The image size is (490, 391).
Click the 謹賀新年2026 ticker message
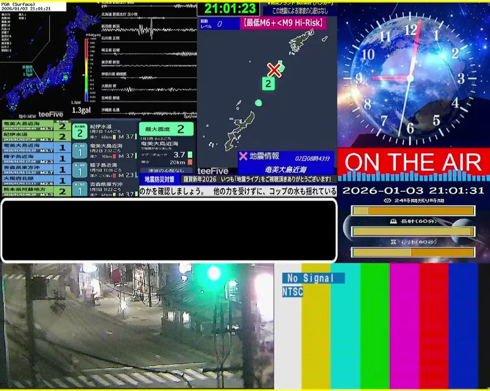(x=257, y=179)
